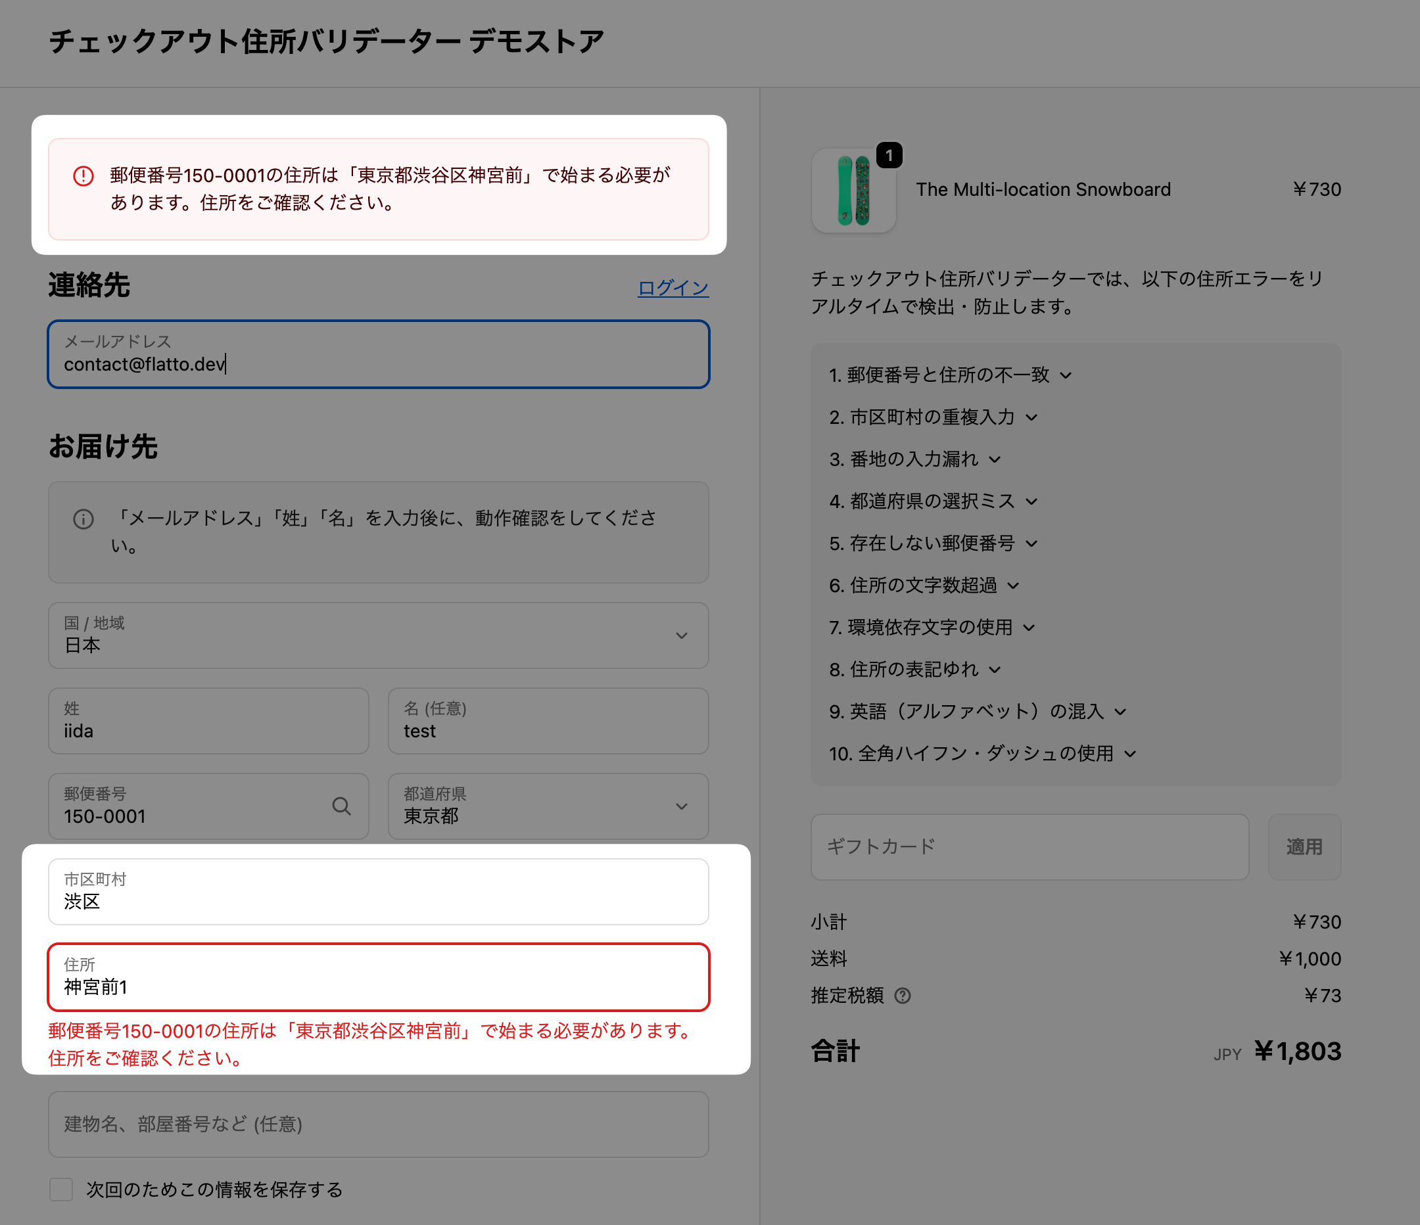This screenshot has height=1225, width=1420.
Task: Click the 連絡先 section heading
Action: (x=89, y=286)
